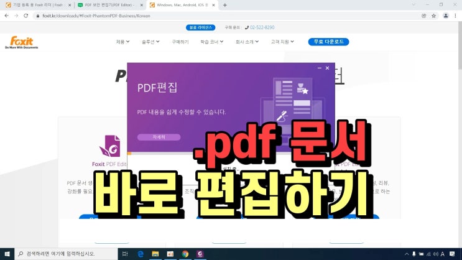Click Windows search box
The width and height of the screenshot is (462, 260).
(x=66, y=254)
